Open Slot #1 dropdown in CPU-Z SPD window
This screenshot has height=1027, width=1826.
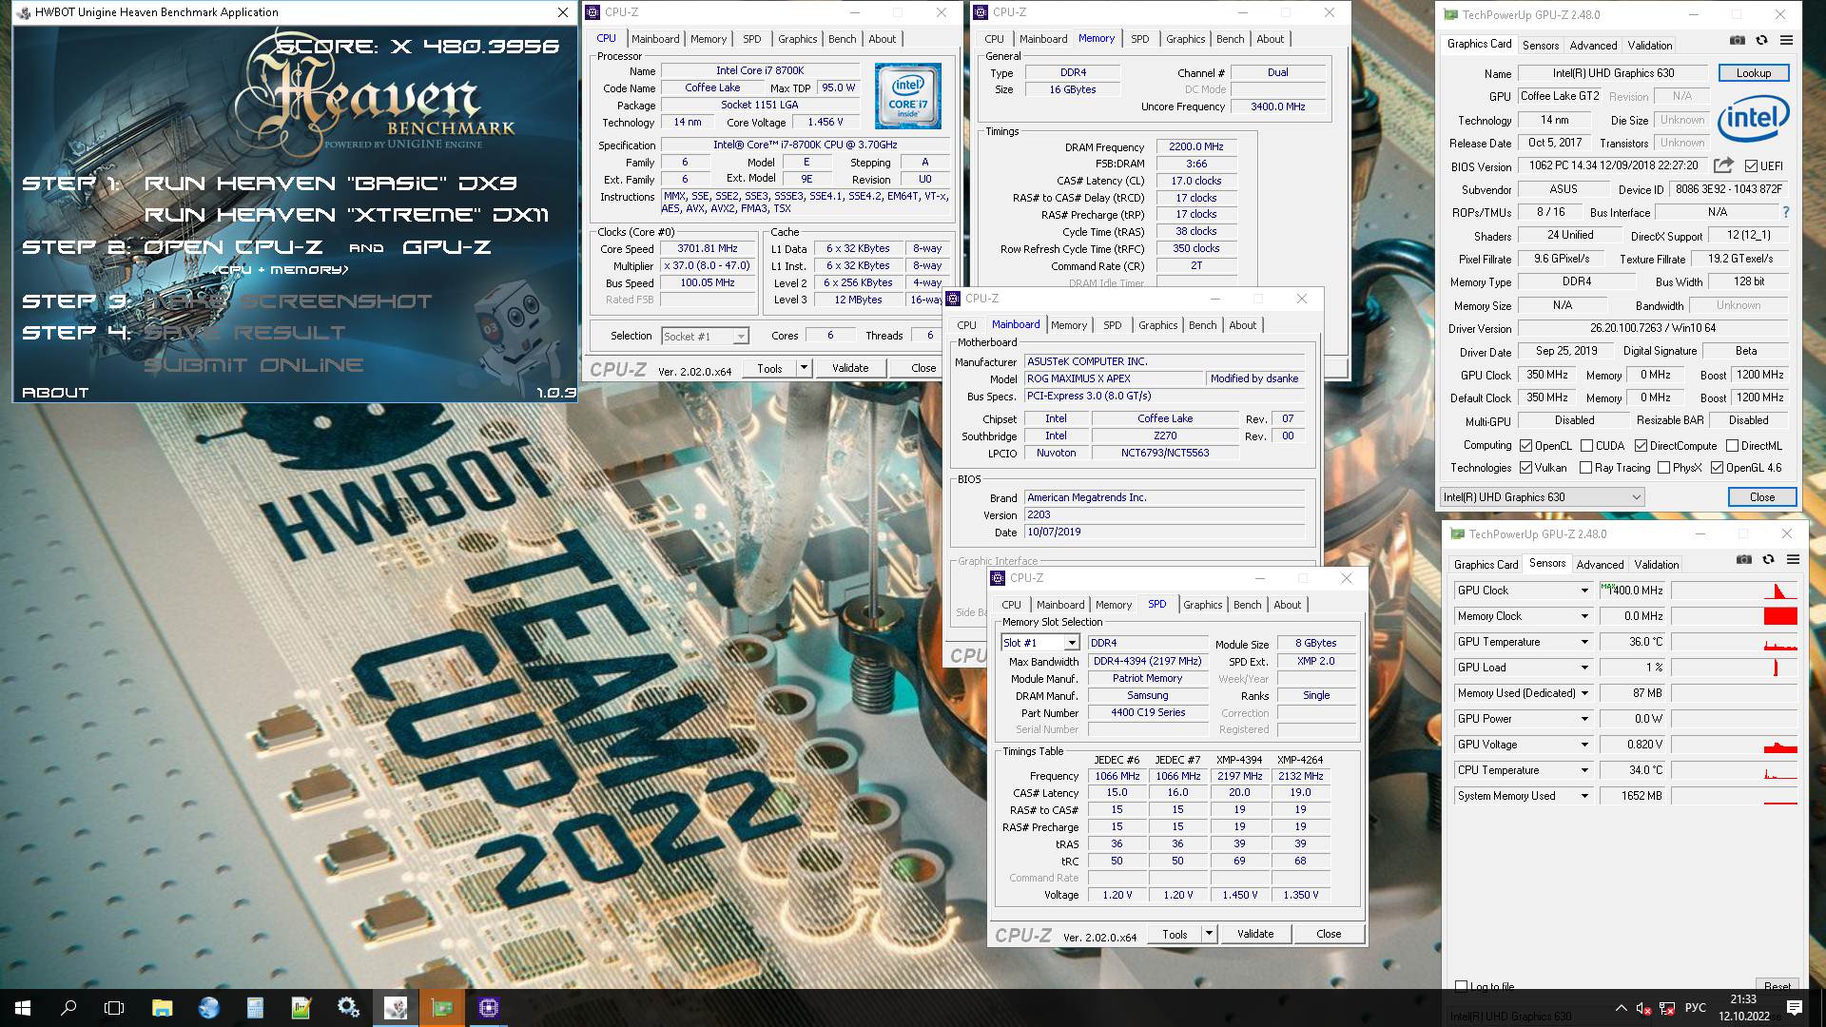coord(1040,643)
